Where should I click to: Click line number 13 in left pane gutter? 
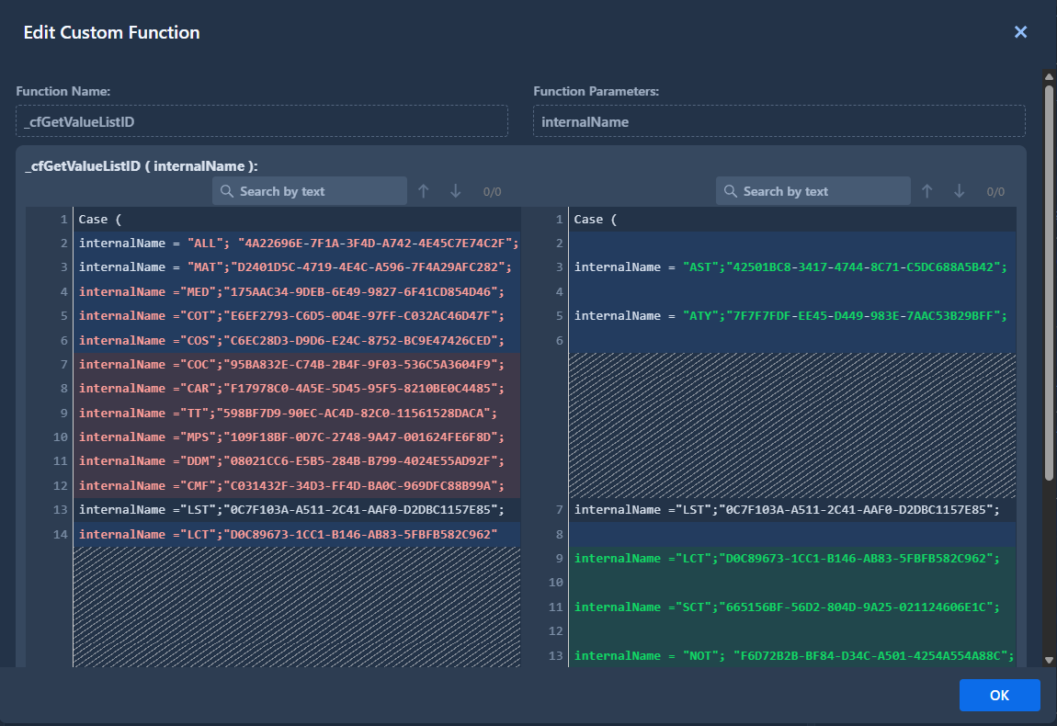(x=63, y=510)
